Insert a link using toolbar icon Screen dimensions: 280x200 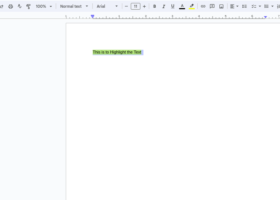[x=203, y=6]
